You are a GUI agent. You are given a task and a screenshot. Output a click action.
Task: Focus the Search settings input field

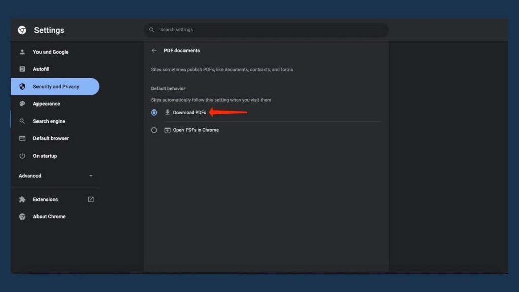pyautogui.click(x=266, y=30)
